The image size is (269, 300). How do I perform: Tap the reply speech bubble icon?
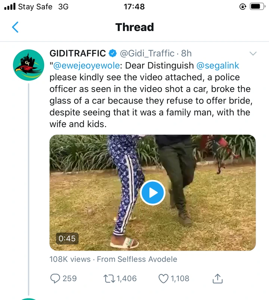pyautogui.click(x=55, y=278)
